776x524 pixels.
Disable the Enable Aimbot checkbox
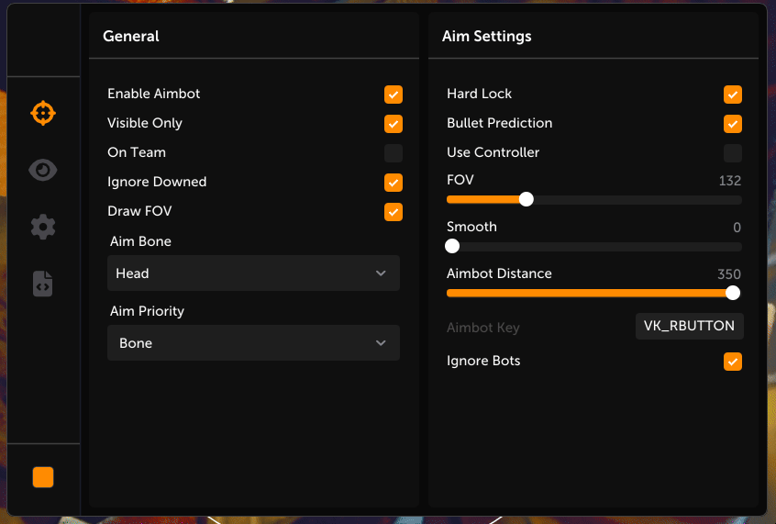pos(394,95)
